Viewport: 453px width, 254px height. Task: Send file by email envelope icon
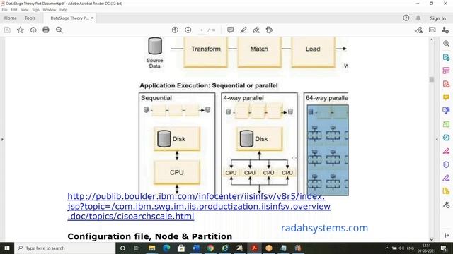coord(432,30)
